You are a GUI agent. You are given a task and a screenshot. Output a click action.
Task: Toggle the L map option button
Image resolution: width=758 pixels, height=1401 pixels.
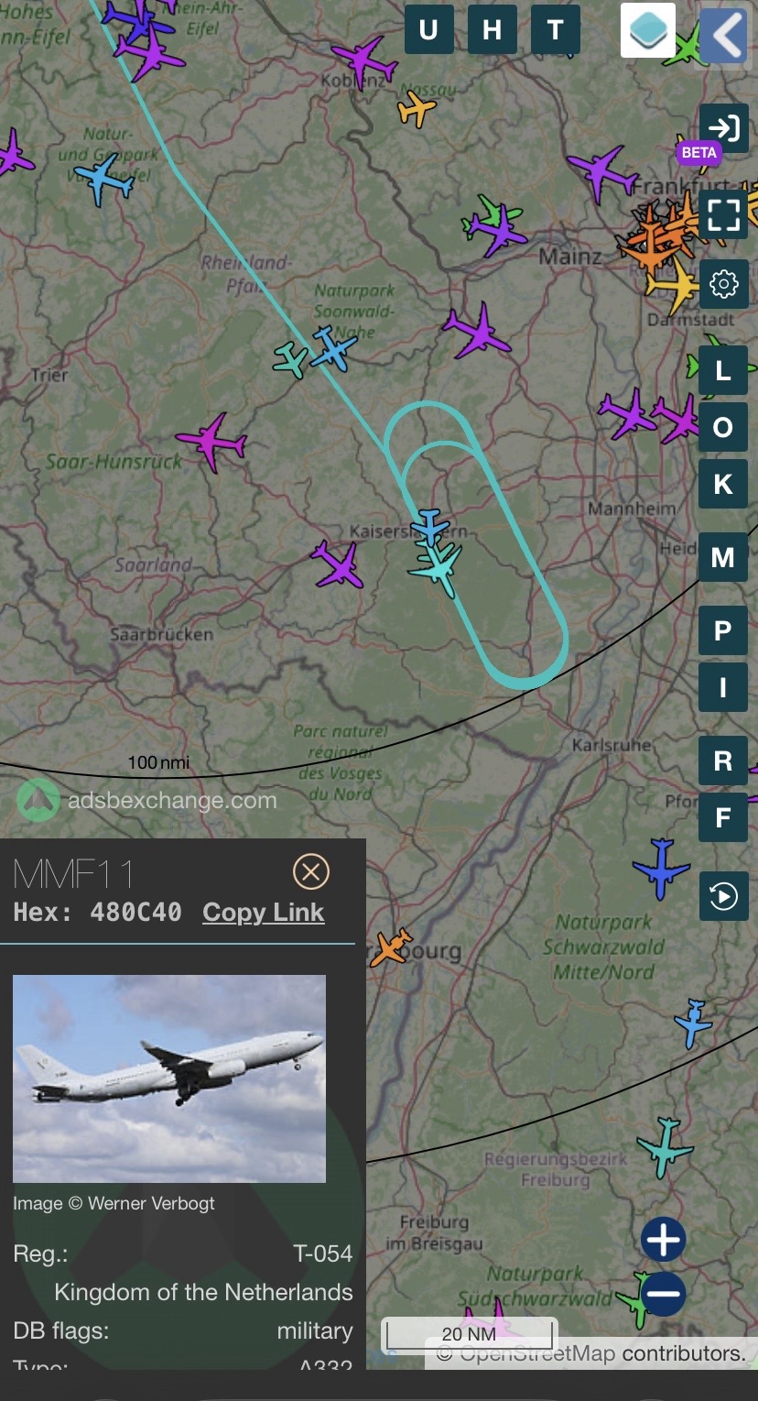[723, 370]
